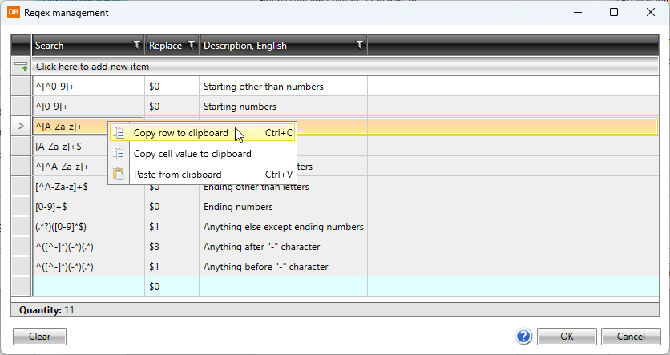The image size is (670, 355).
Task: Choose Copy row to clipboard
Action: 180,133
